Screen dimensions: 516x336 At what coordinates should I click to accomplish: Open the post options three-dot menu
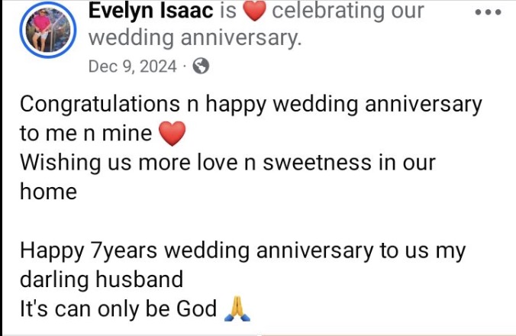pos(488,13)
